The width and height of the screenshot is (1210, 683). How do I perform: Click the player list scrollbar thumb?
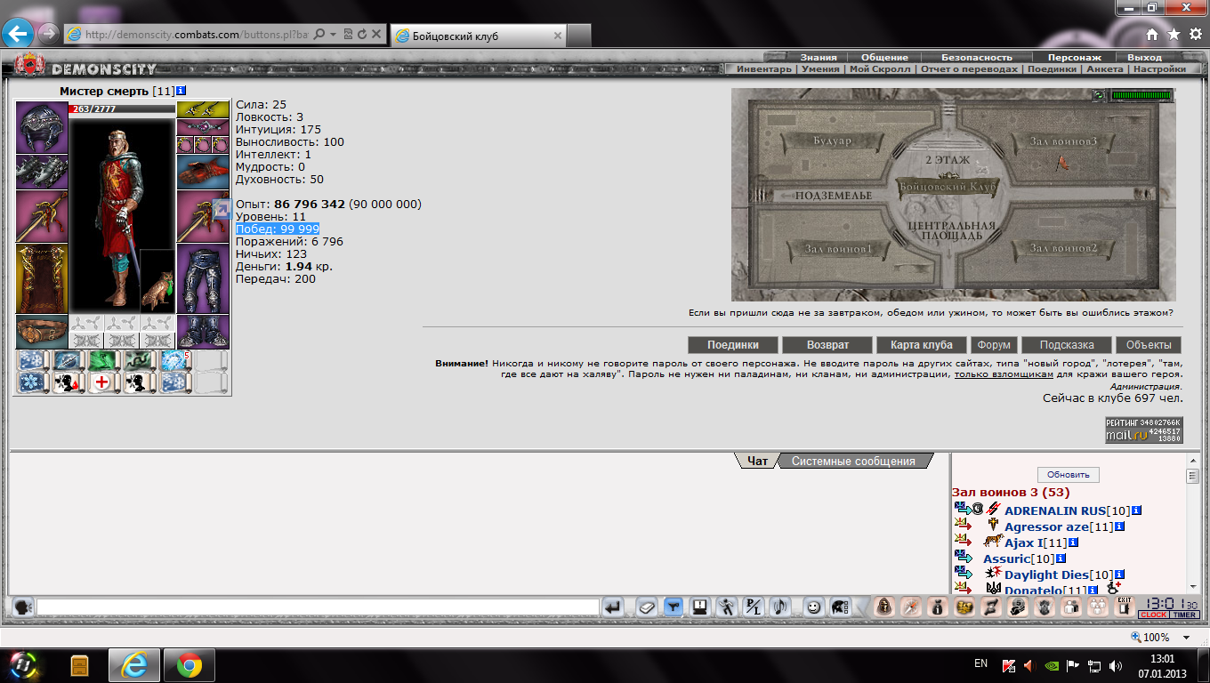coord(1193,477)
